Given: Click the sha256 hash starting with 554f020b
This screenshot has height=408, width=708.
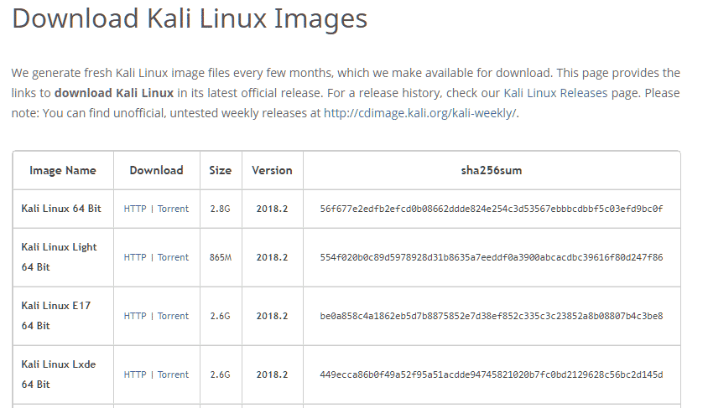Looking at the screenshot, I should [x=492, y=257].
